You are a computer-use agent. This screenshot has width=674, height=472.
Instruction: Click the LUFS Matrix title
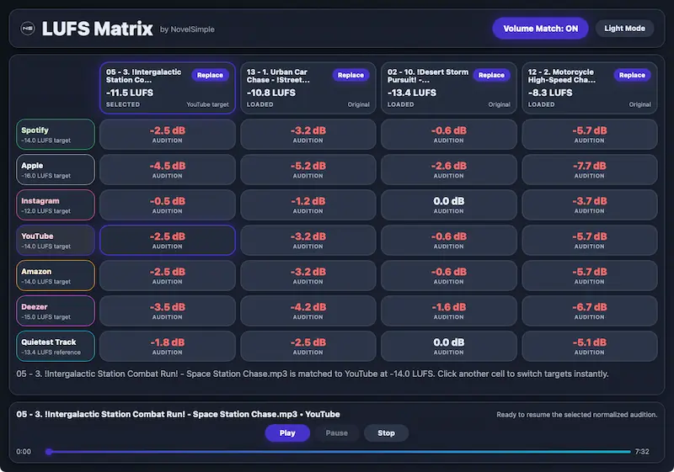[x=97, y=29]
